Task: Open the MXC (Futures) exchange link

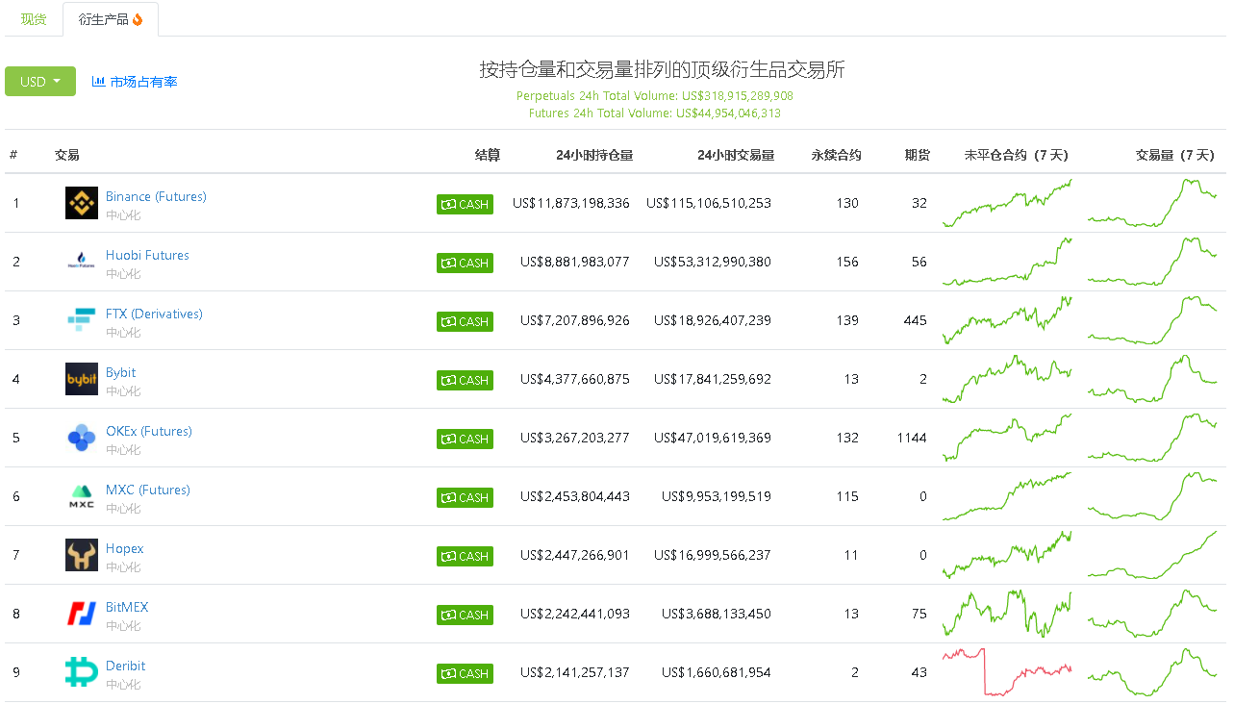Action: (x=148, y=490)
